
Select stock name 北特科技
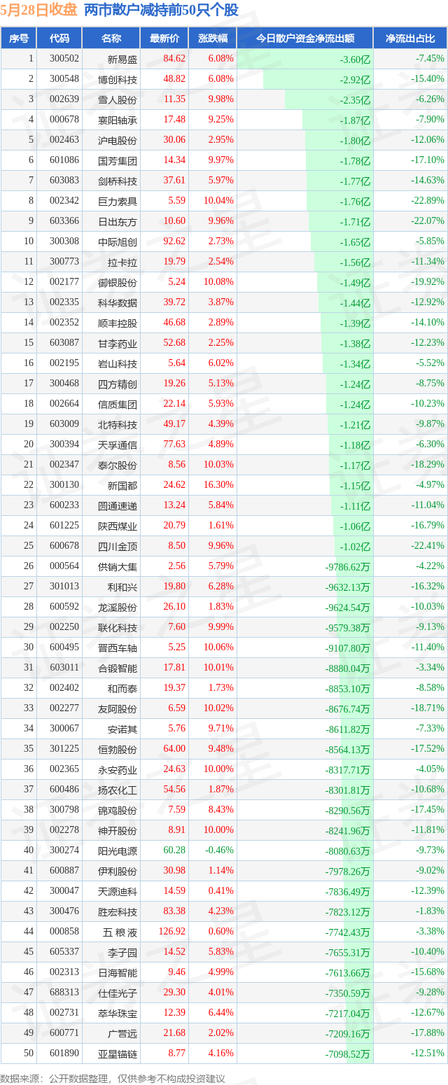pos(118,424)
